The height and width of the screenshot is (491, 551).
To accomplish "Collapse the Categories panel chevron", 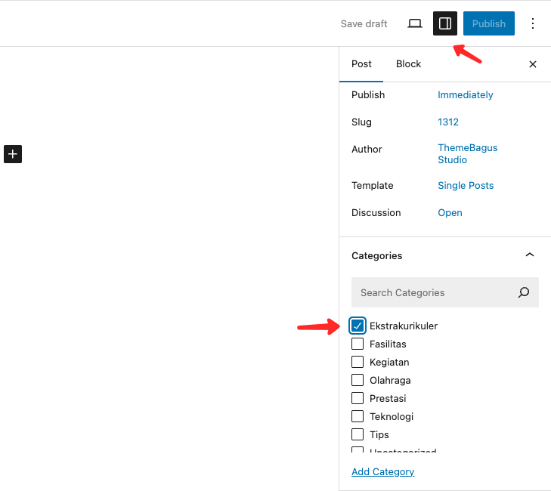I will [530, 255].
